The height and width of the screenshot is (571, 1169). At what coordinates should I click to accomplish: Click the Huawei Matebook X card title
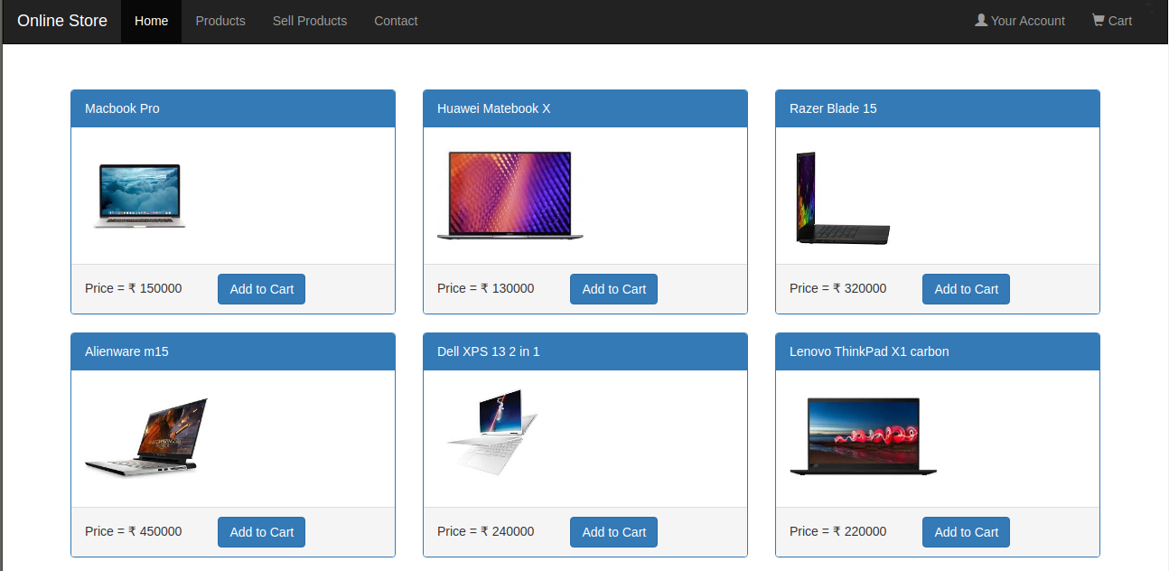493,108
